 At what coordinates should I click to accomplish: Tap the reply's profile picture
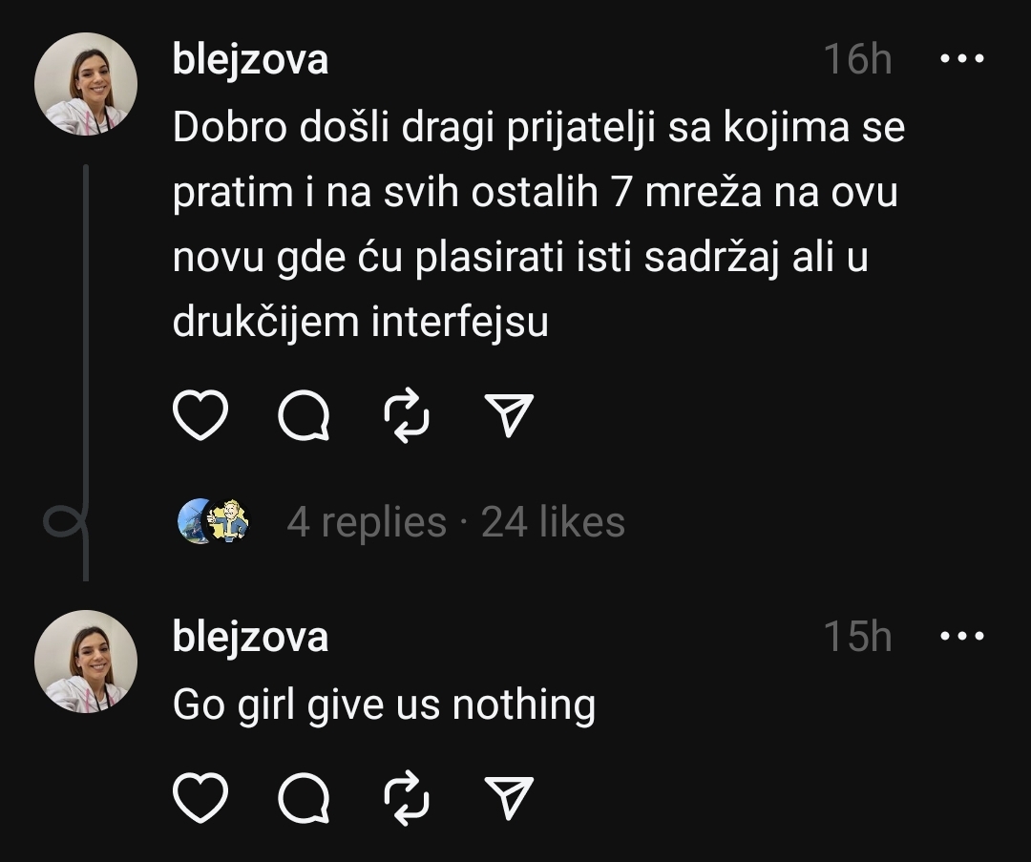coord(86,662)
